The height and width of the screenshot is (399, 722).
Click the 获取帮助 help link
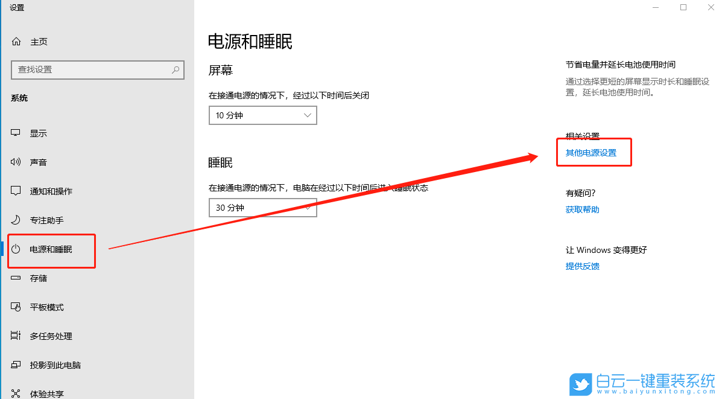coord(581,209)
